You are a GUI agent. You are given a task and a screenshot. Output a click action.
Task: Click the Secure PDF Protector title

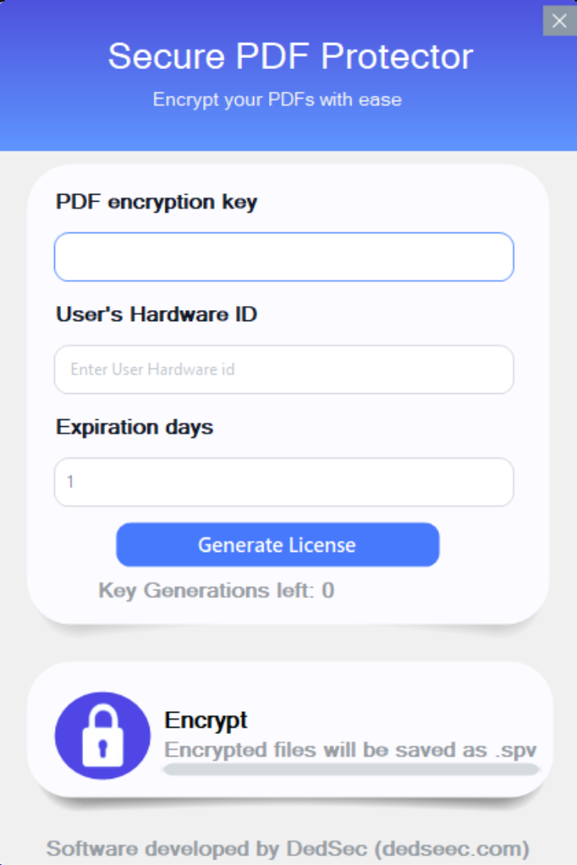coord(290,57)
